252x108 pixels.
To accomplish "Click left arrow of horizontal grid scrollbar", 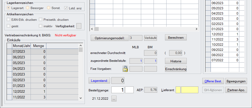I will (x=91, y=29).
